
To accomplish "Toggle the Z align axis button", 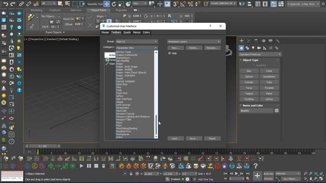I will pyautogui.click(x=109, y=21).
